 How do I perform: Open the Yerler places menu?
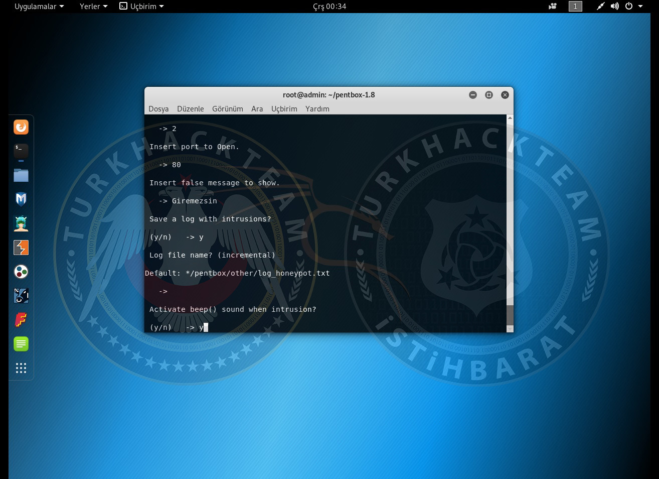[x=94, y=7]
